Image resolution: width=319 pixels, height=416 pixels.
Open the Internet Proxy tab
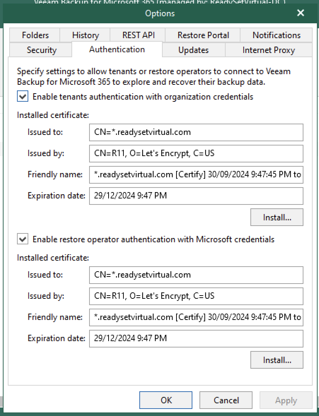[269, 50]
